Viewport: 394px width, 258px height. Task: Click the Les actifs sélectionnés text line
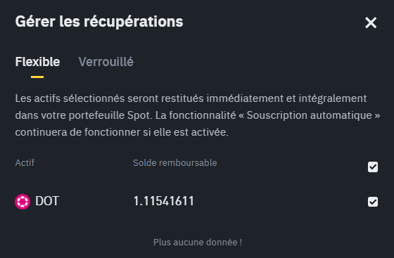pyautogui.click(x=191, y=98)
